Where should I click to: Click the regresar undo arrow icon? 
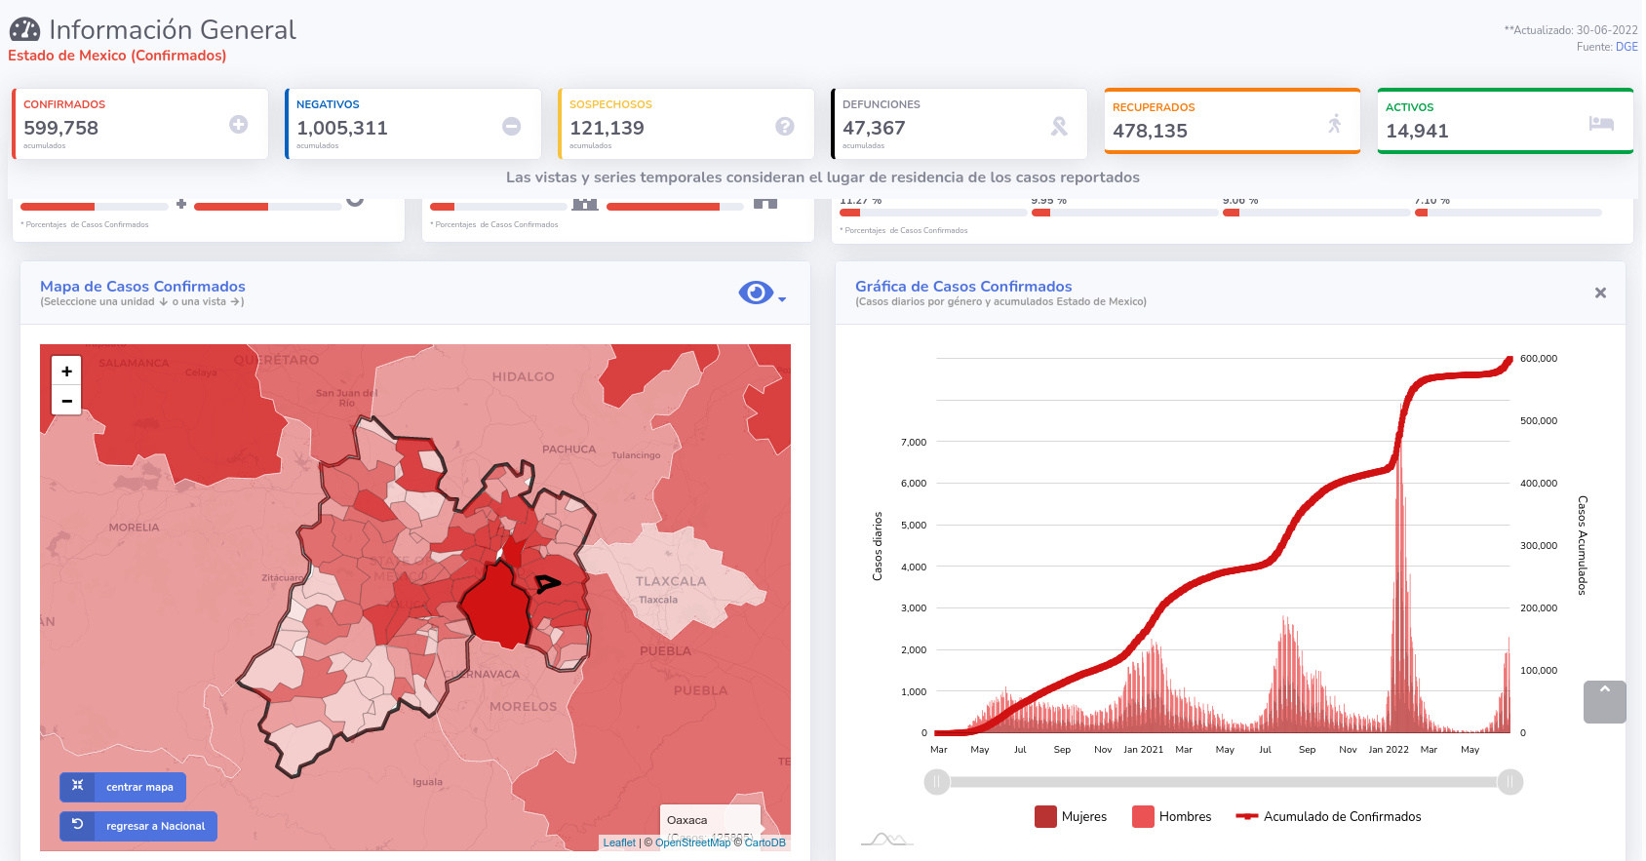[77, 824]
